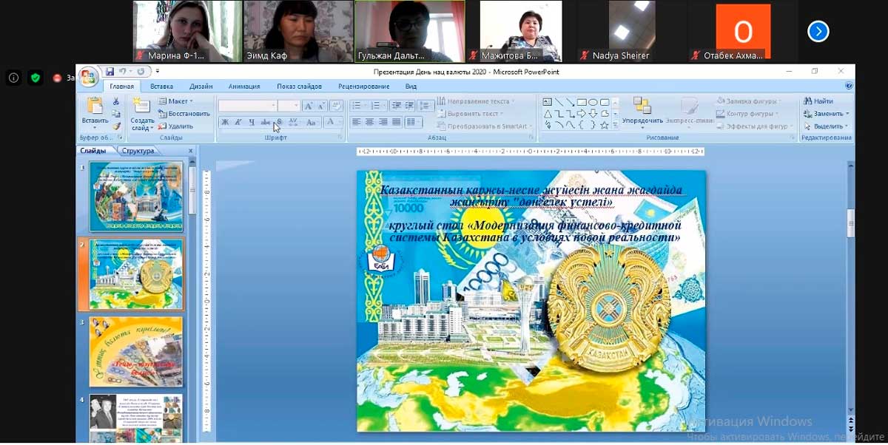This screenshot has height=445, width=888.
Task: Toggle bold (Ж) formatting
Action: click(225, 122)
